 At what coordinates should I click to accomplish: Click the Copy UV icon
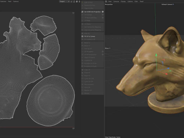[82, 70]
